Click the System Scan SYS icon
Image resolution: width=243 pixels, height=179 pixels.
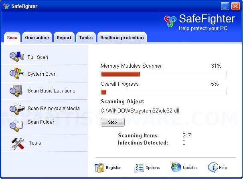[16, 73]
